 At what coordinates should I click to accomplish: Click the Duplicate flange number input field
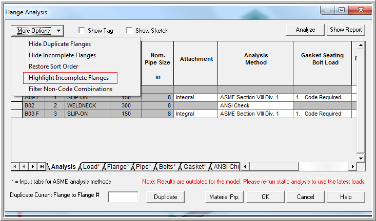click(123, 197)
